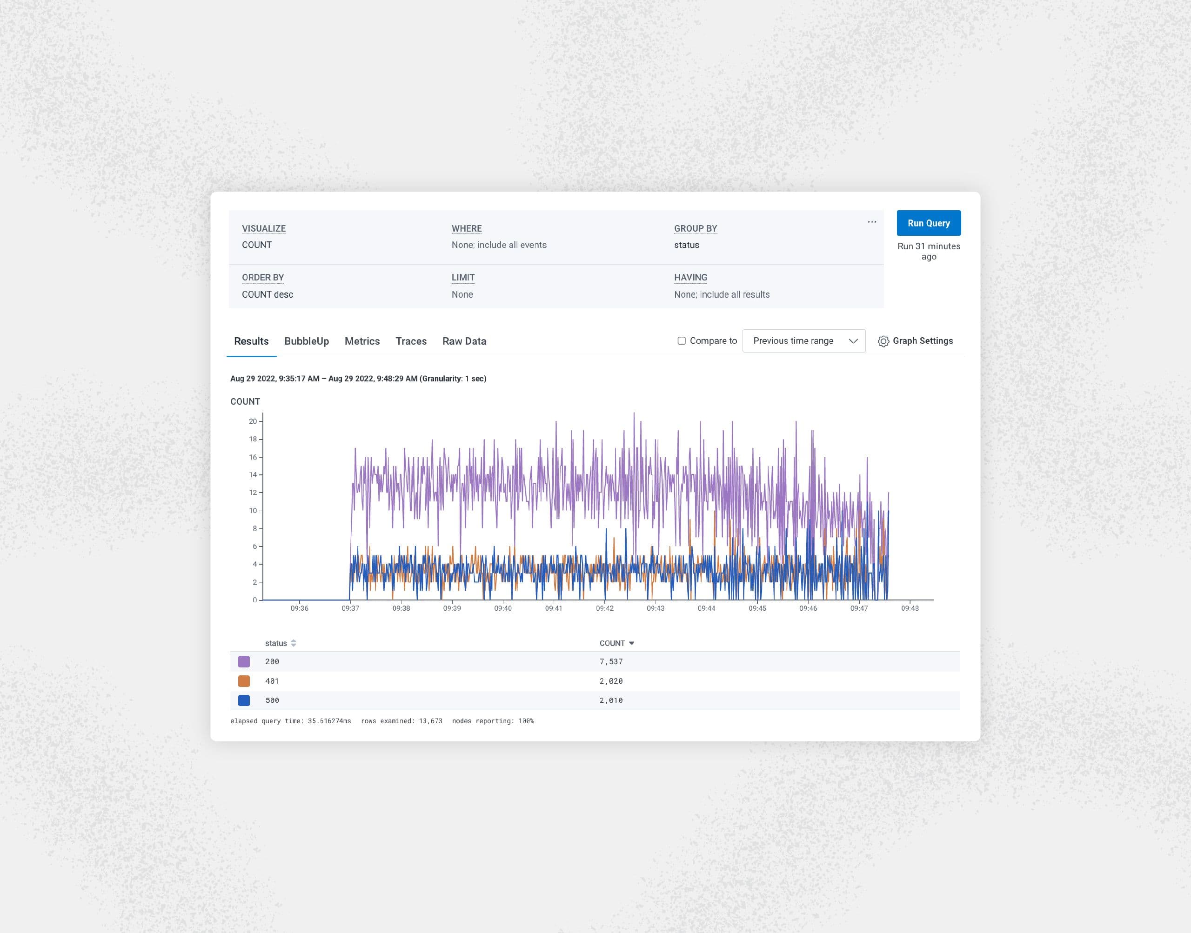Open the three-dot query options menu

[871, 222]
